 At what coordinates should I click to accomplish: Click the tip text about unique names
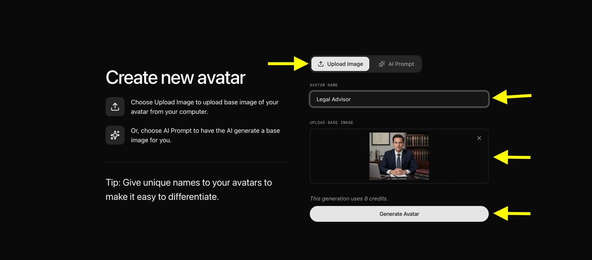(189, 190)
